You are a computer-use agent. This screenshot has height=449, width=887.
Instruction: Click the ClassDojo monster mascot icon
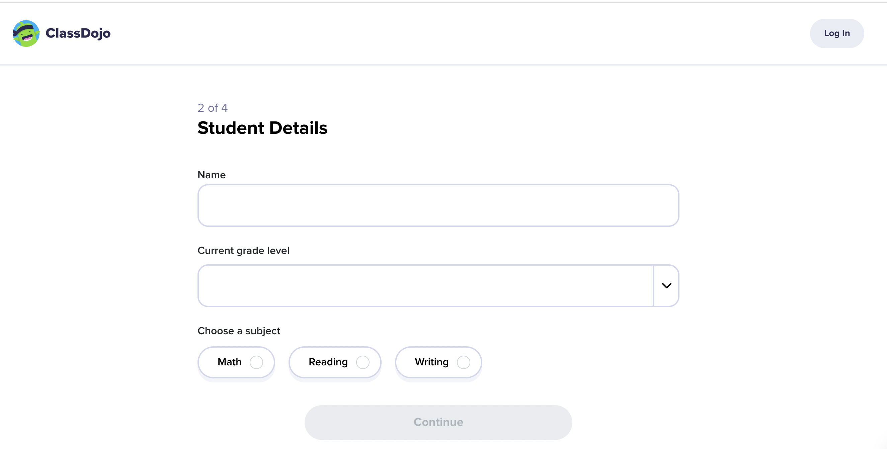26,33
